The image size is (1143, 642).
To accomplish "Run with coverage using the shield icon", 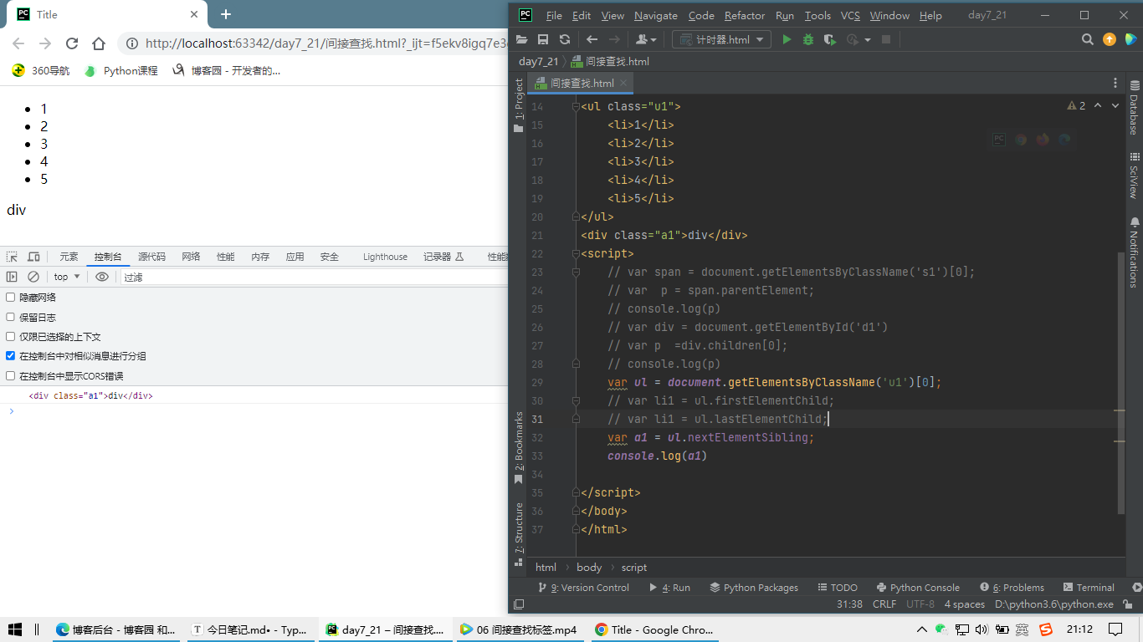I will (830, 39).
